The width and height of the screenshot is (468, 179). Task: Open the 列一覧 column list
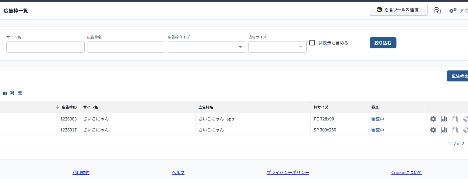(x=12, y=93)
